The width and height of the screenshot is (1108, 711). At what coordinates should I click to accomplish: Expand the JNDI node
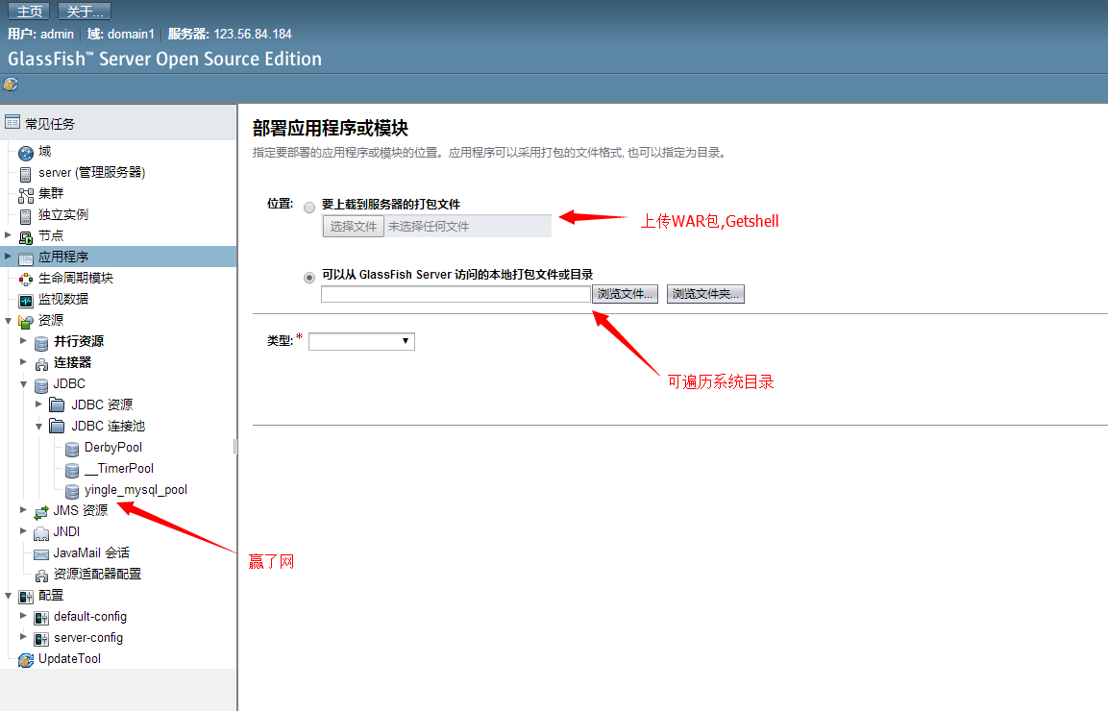coord(23,530)
